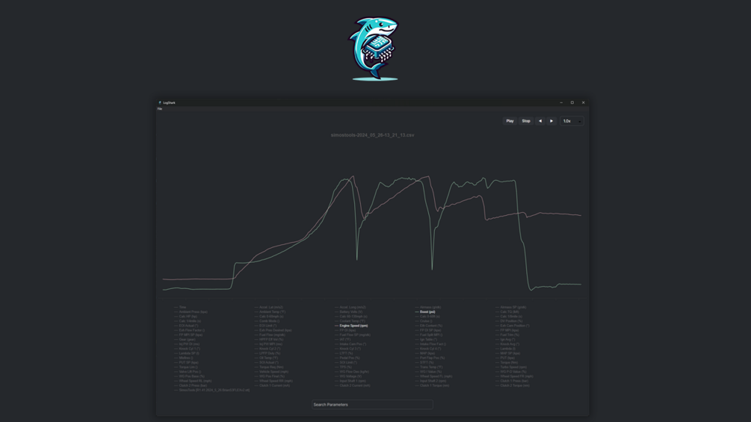Select the MAP SP (kpa) parameter
The image size is (751, 422).
pos(507,353)
